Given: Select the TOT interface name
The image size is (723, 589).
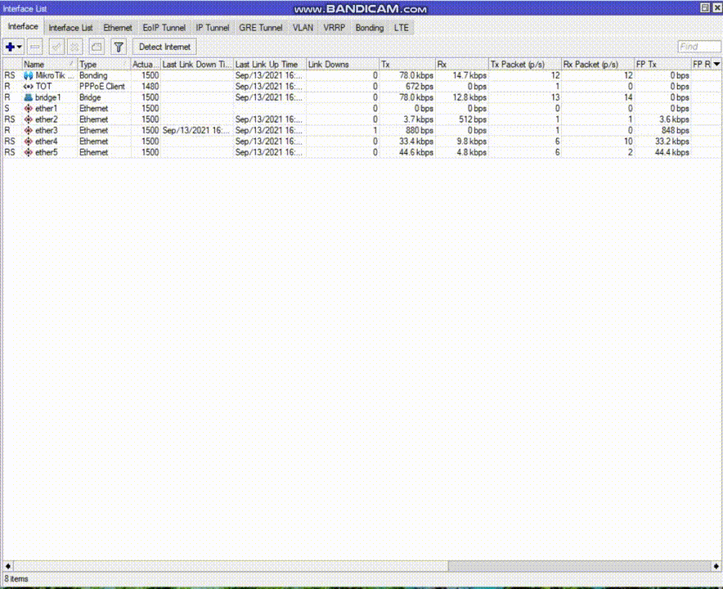Looking at the screenshot, I should pos(44,86).
